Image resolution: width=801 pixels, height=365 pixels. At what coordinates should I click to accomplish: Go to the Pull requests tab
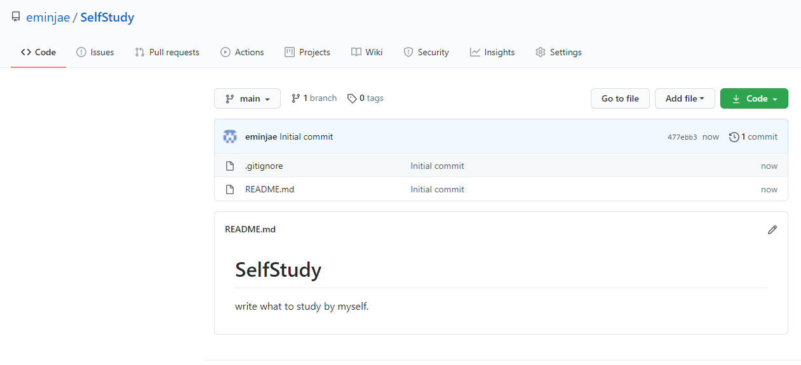(167, 52)
